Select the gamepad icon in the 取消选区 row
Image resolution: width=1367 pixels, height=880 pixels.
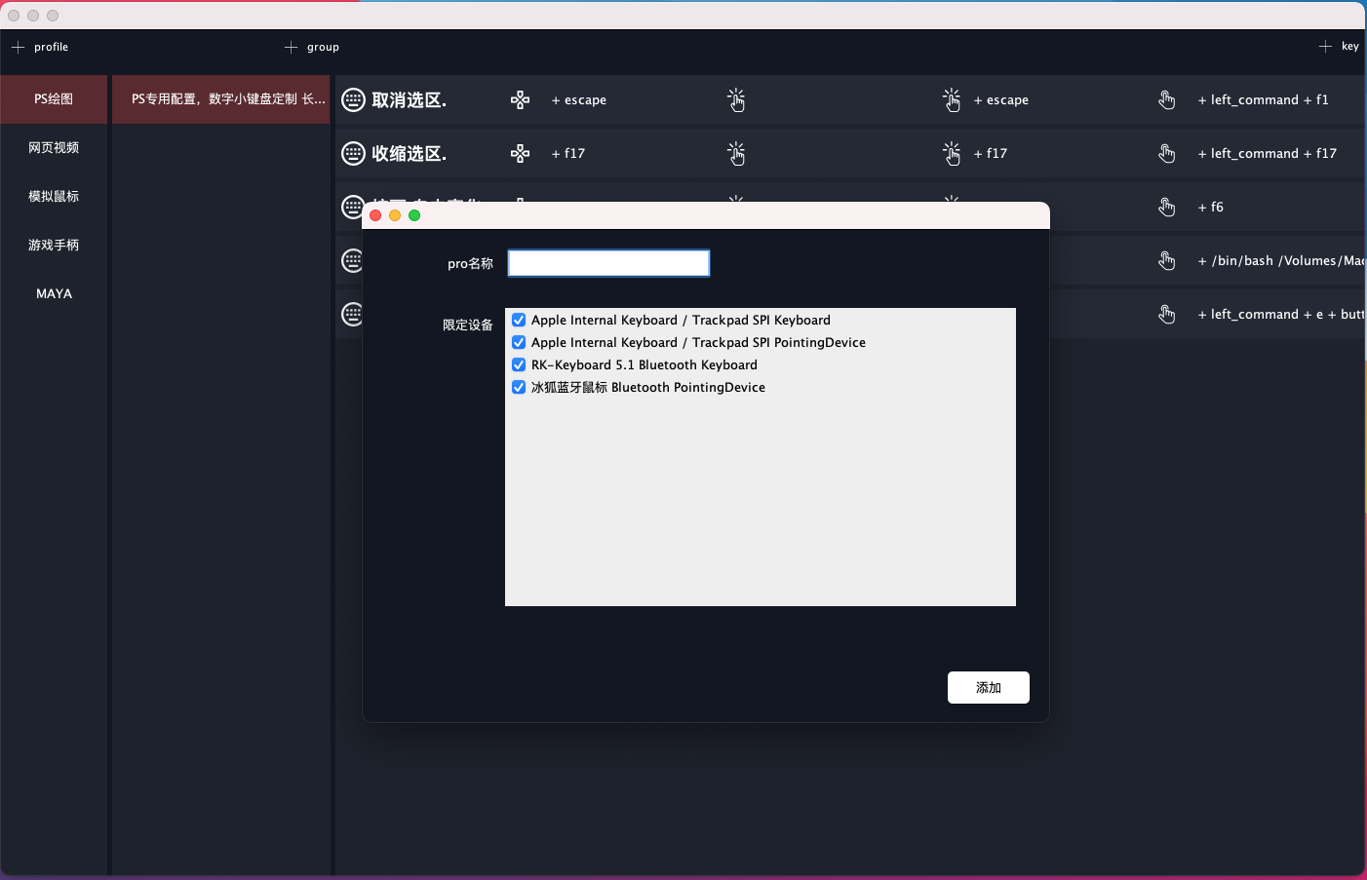pyautogui.click(x=521, y=99)
